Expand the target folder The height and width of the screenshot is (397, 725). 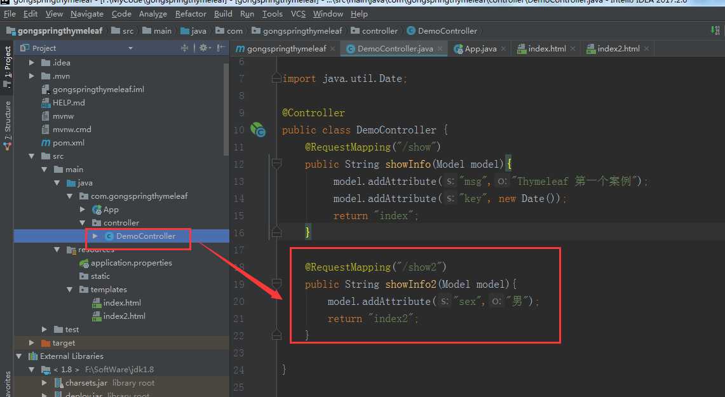click(31, 343)
